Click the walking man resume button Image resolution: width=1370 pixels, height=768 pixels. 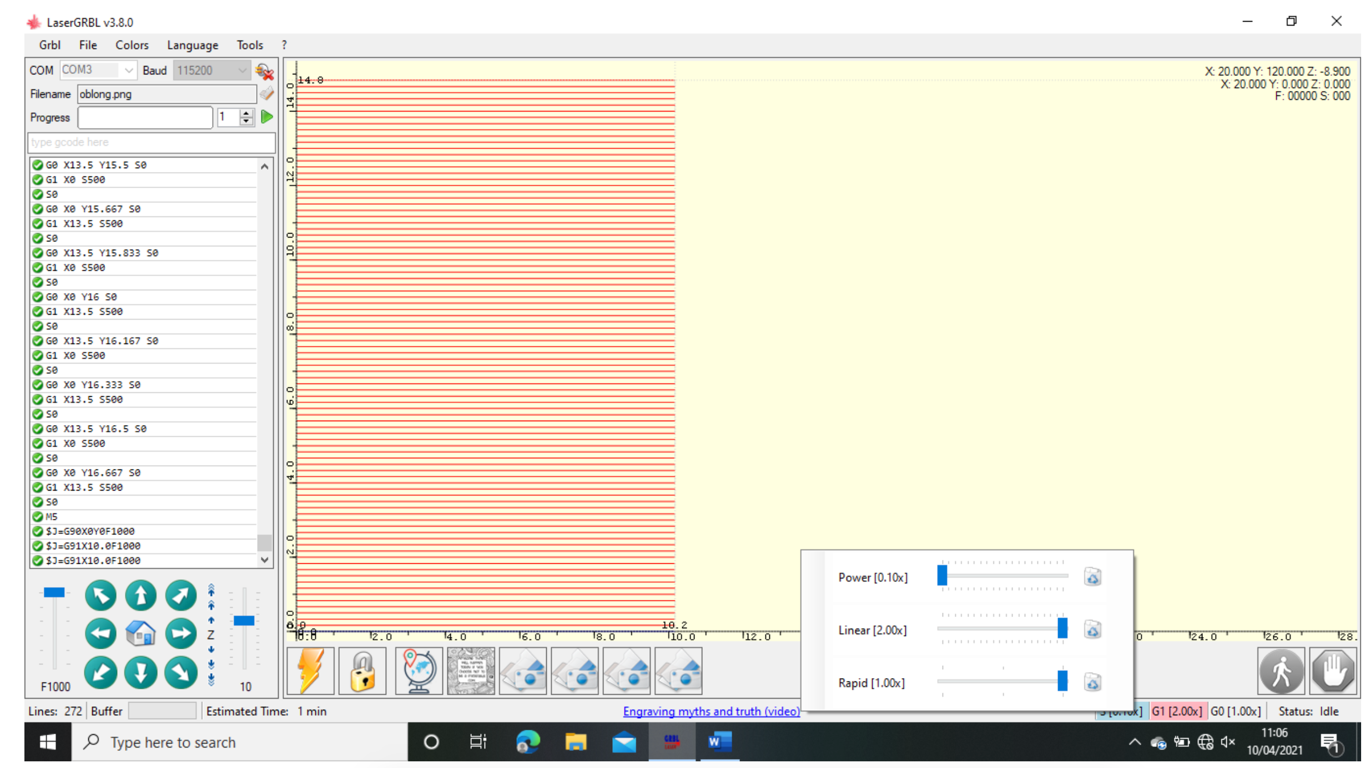[1281, 671]
